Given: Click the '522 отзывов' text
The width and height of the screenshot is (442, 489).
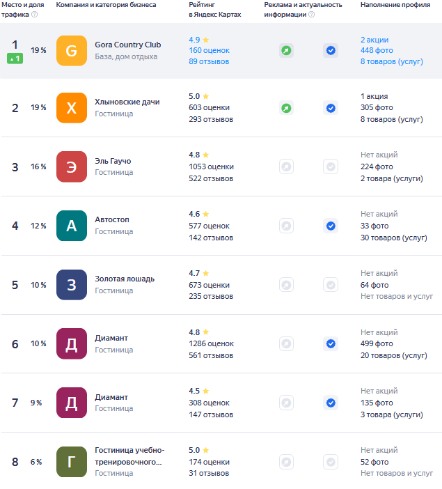Looking at the screenshot, I should (211, 178).
